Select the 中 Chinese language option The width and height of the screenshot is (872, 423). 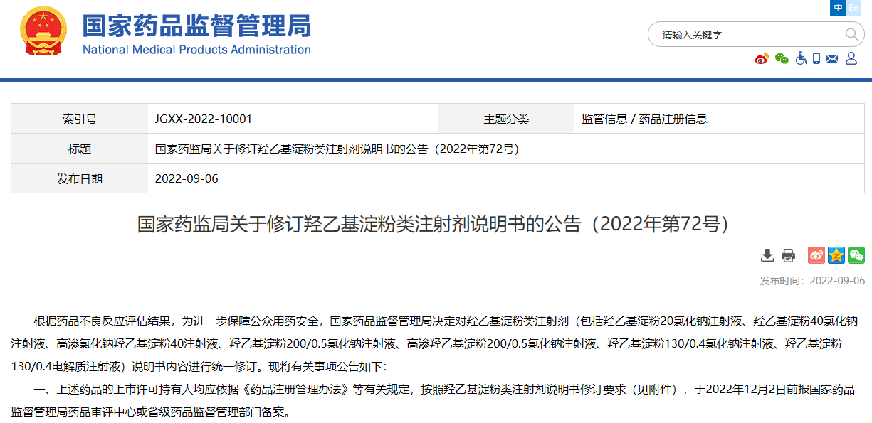click(839, 7)
